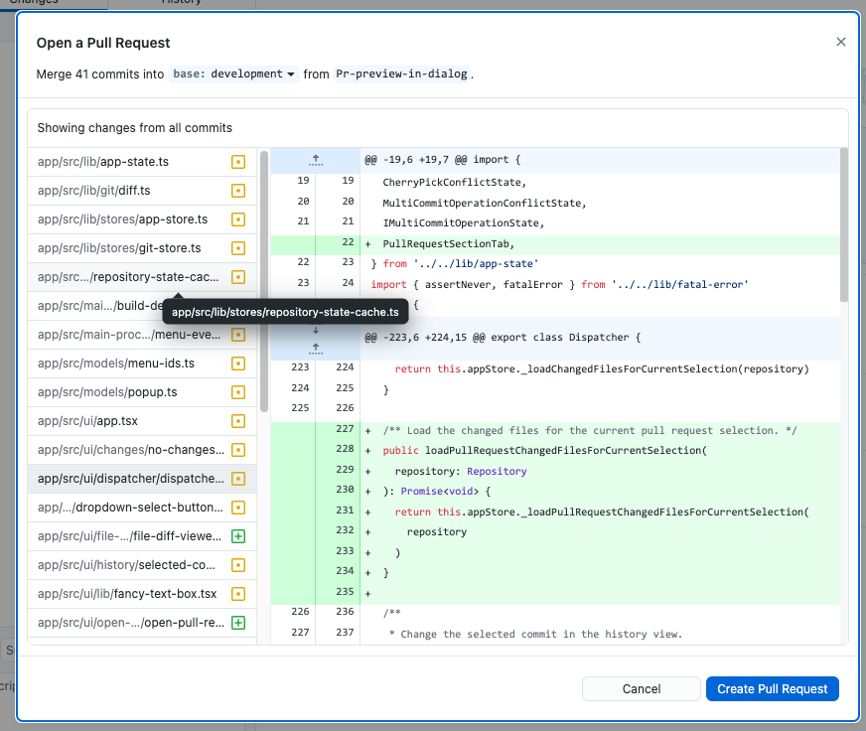The width and height of the screenshot is (866, 731).
Task: Select app/src/lib/stores/git-store.ts file
Action: pyautogui.click(x=142, y=248)
